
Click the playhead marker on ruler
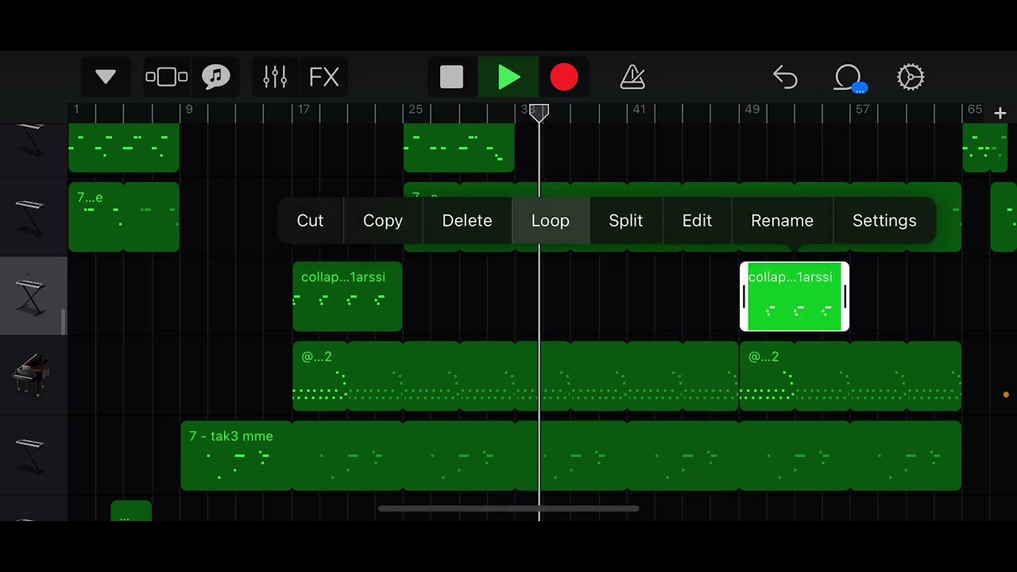(539, 114)
